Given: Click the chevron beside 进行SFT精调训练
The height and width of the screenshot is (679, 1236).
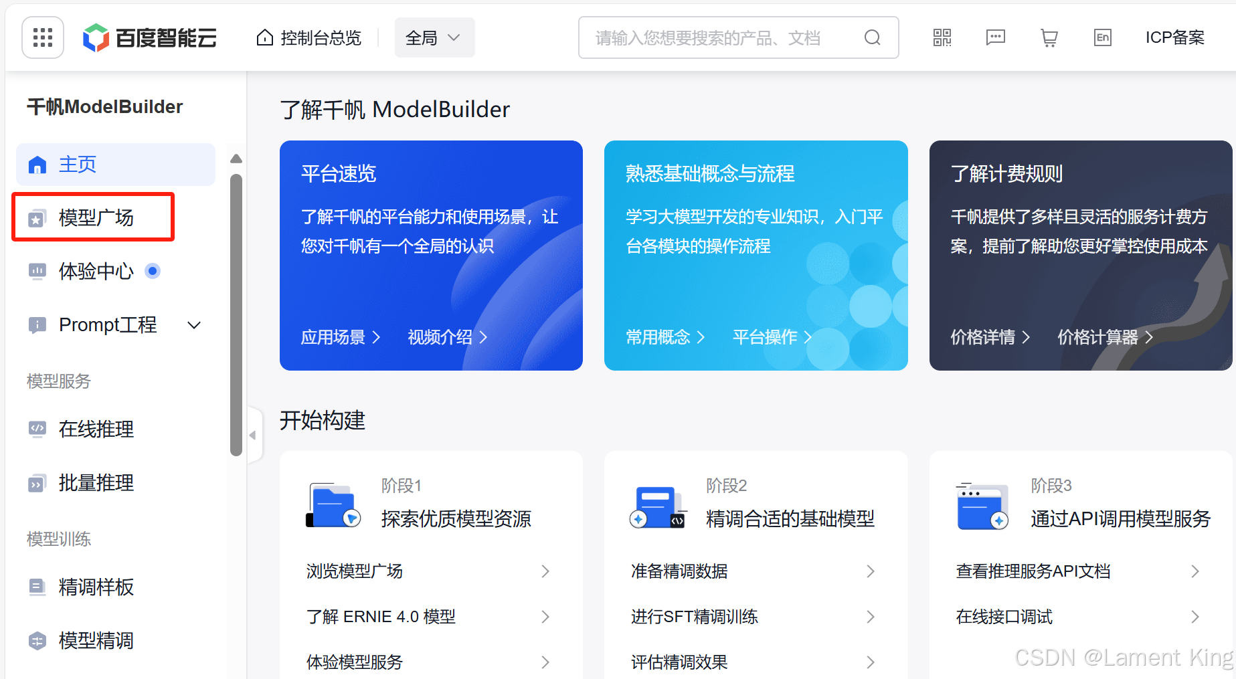Looking at the screenshot, I should tap(871, 616).
